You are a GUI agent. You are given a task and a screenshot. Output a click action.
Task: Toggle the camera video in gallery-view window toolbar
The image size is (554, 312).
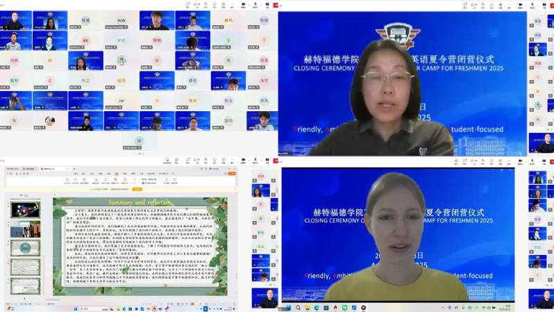pyautogui.click(x=255, y=5)
